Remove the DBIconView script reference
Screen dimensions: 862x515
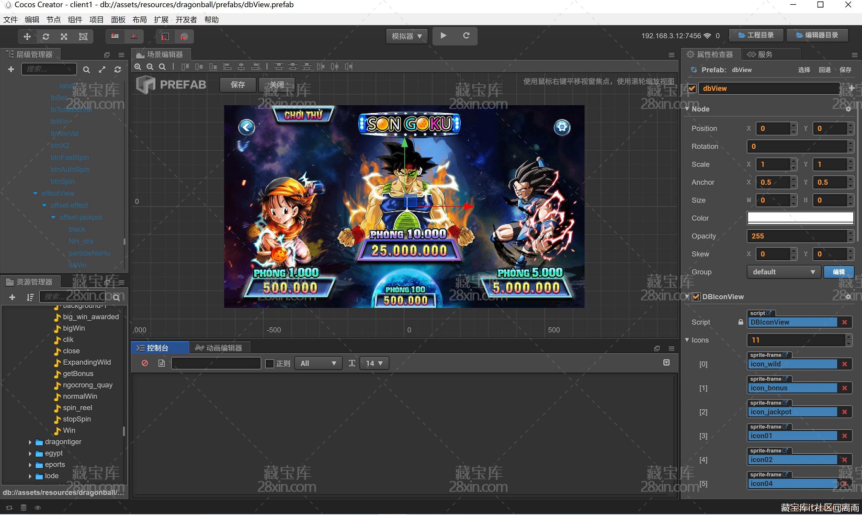845,322
